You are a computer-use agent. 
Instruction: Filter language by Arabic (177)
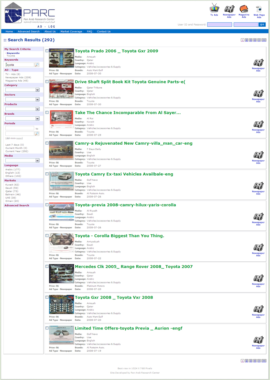tap(13, 170)
